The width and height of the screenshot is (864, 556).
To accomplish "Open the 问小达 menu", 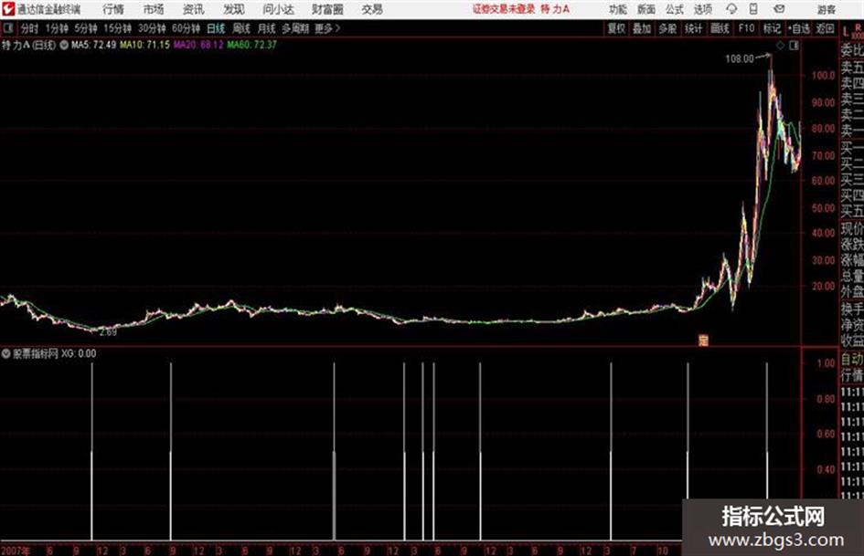I will point(278,9).
